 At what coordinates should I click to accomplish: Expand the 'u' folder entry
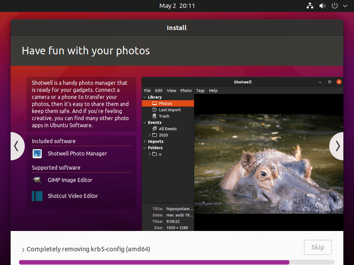point(150,154)
